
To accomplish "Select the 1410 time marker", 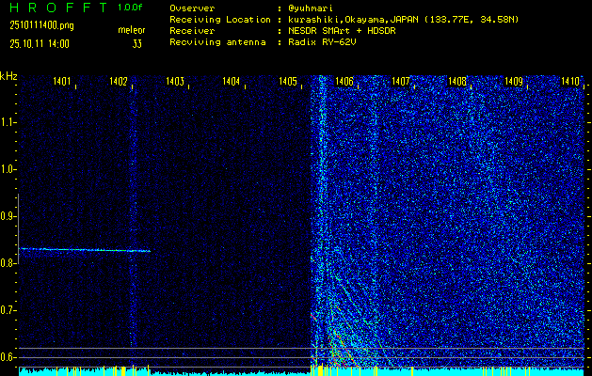I will [569, 83].
